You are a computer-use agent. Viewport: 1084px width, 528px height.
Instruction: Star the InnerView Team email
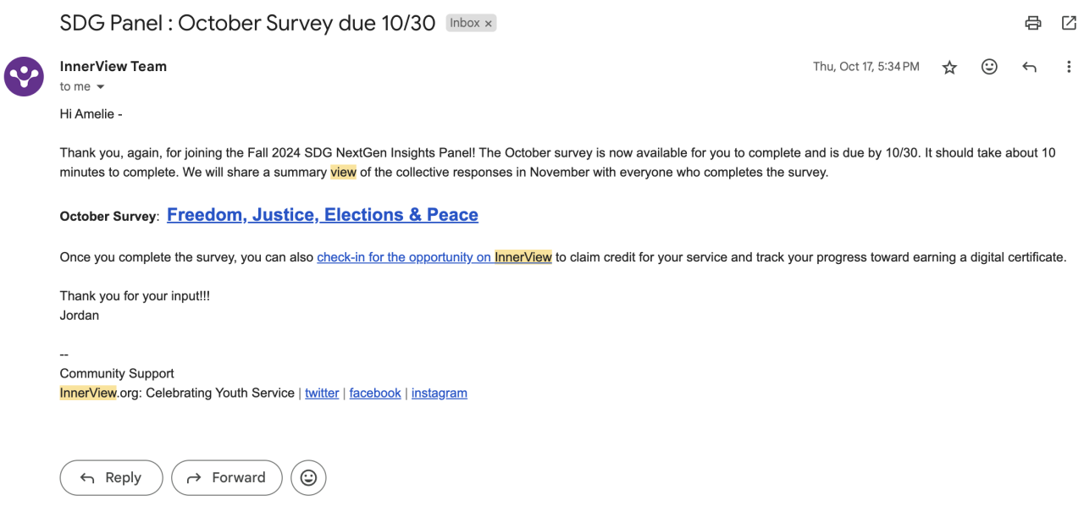[x=949, y=68]
